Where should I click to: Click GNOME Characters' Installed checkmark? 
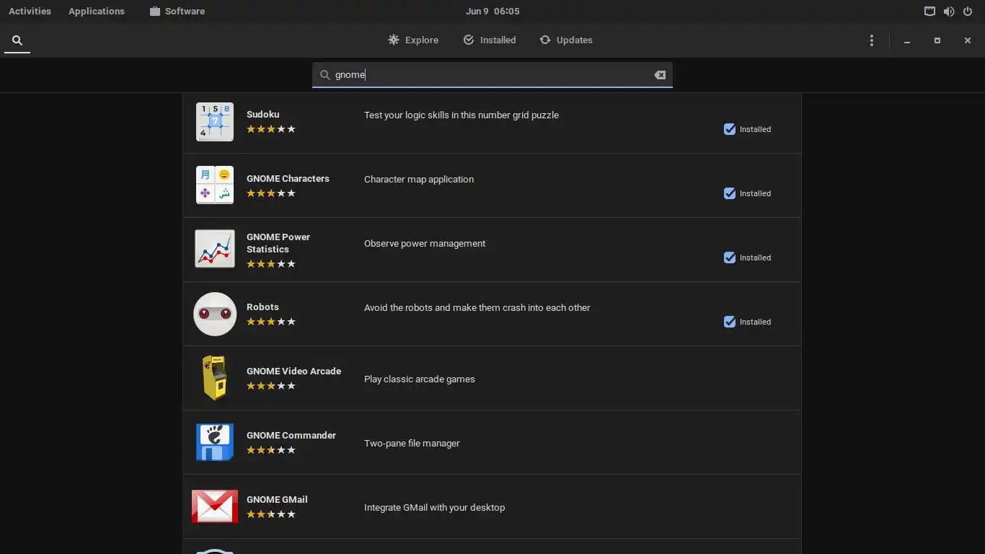point(730,193)
